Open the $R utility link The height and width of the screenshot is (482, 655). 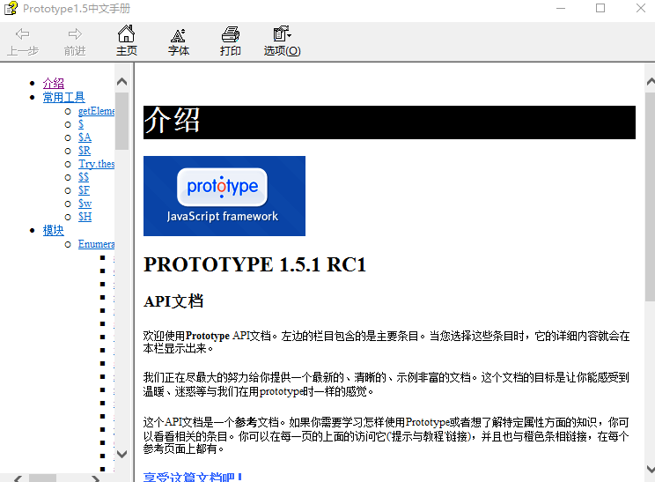(x=85, y=151)
